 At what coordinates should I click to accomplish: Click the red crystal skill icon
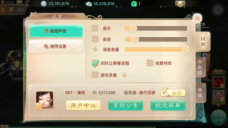218,96
